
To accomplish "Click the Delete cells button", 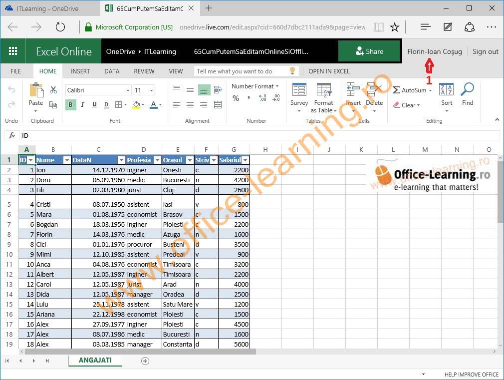I will click(374, 97).
